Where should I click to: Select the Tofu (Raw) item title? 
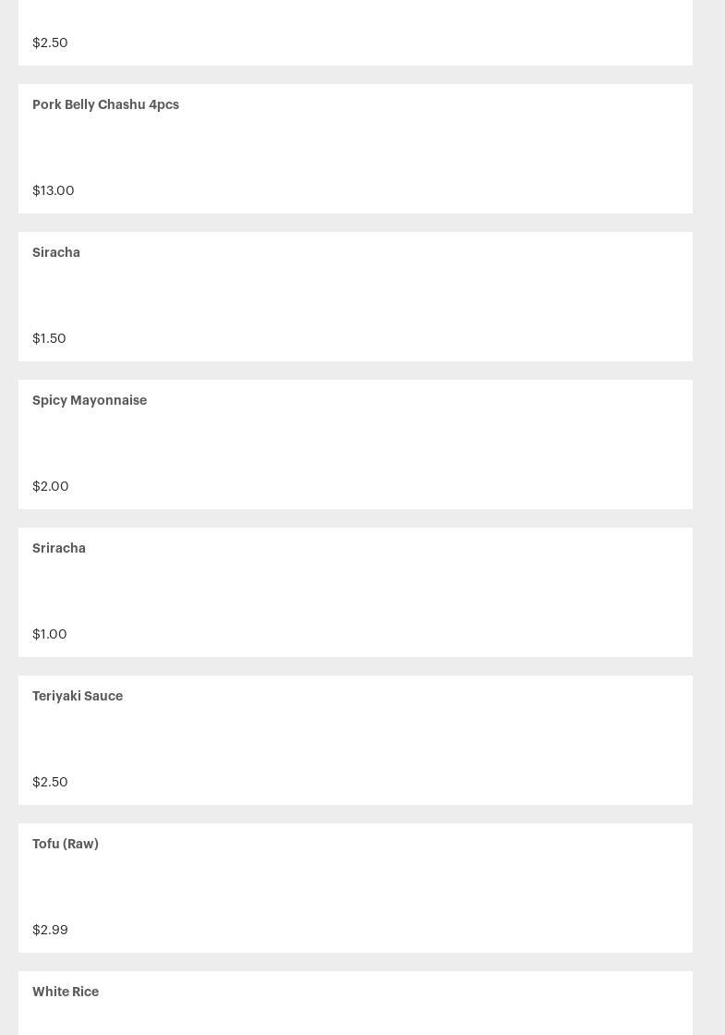pyautogui.click(x=66, y=844)
